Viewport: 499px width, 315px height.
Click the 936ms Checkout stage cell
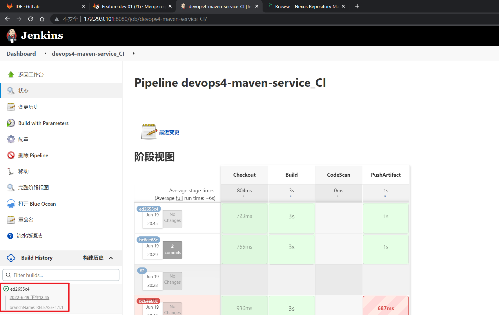tap(244, 306)
